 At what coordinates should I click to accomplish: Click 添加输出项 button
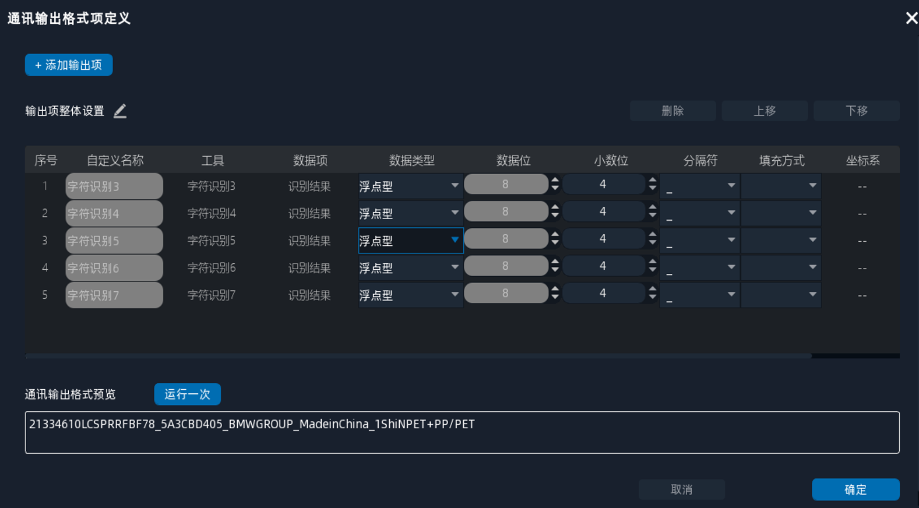point(69,65)
